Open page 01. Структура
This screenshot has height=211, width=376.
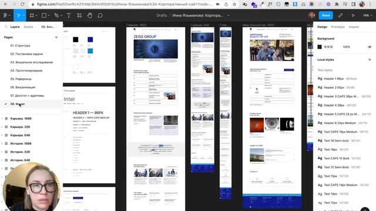(20, 46)
